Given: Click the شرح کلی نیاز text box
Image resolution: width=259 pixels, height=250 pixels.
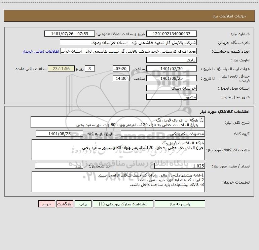Looking at the screenshot, I should point(118,122).
